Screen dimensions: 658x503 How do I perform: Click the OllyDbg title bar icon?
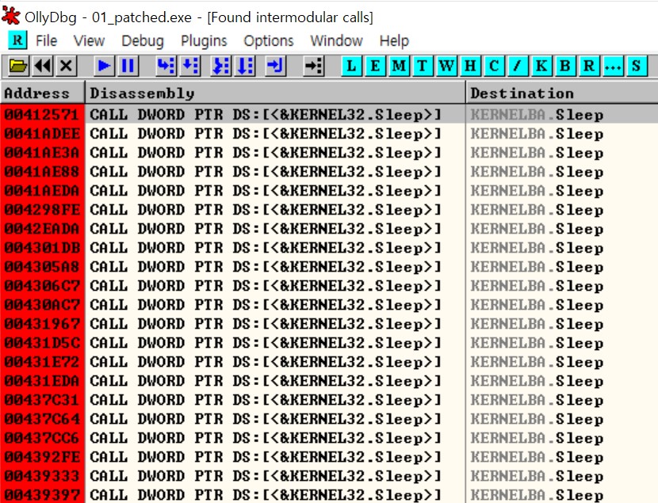coord(11,16)
